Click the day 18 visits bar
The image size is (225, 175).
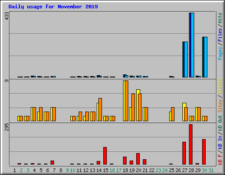[124, 101]
